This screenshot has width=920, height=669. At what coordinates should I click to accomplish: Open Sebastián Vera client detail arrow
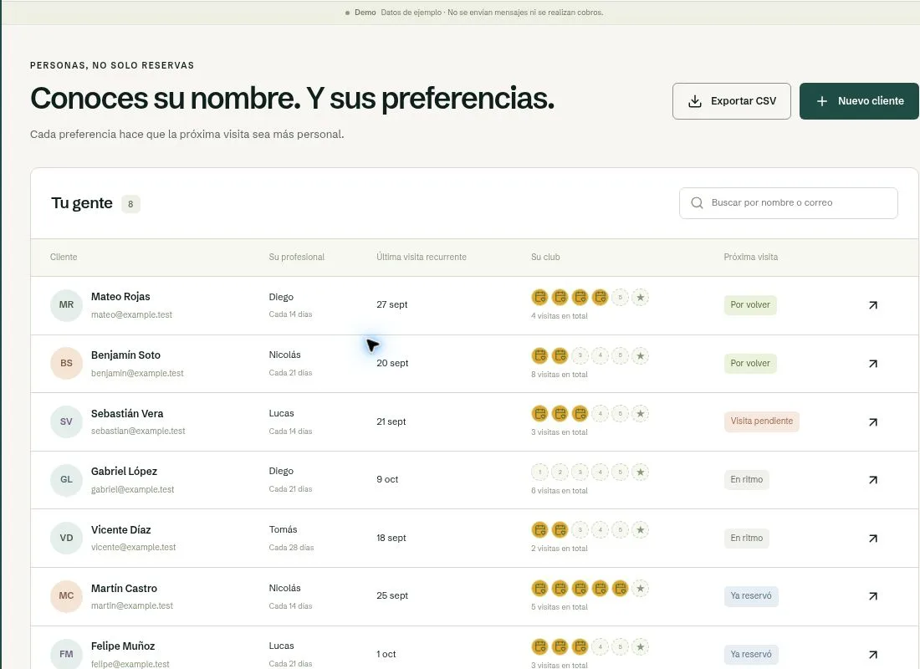click(x=873, y=422)
